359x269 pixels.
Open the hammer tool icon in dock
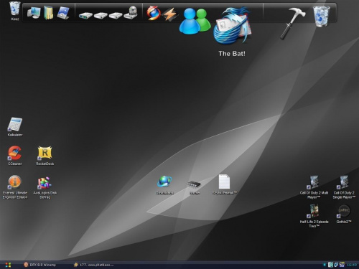point(292,23)
